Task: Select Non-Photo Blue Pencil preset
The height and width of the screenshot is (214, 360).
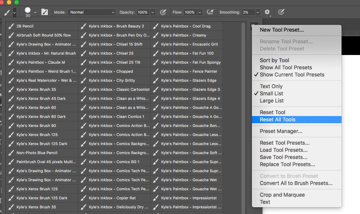Action: tap(42, 153)
